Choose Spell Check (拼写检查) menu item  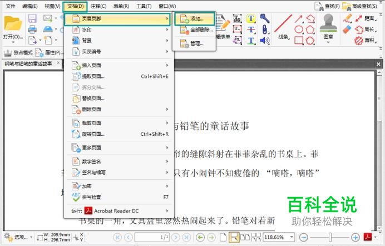[119, 197]
